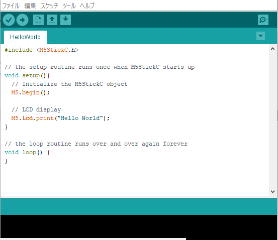Click the #include M5StickC.h line
Viewport: 278px width, 240px height.
pyautogui.click(x=42, y=50)
